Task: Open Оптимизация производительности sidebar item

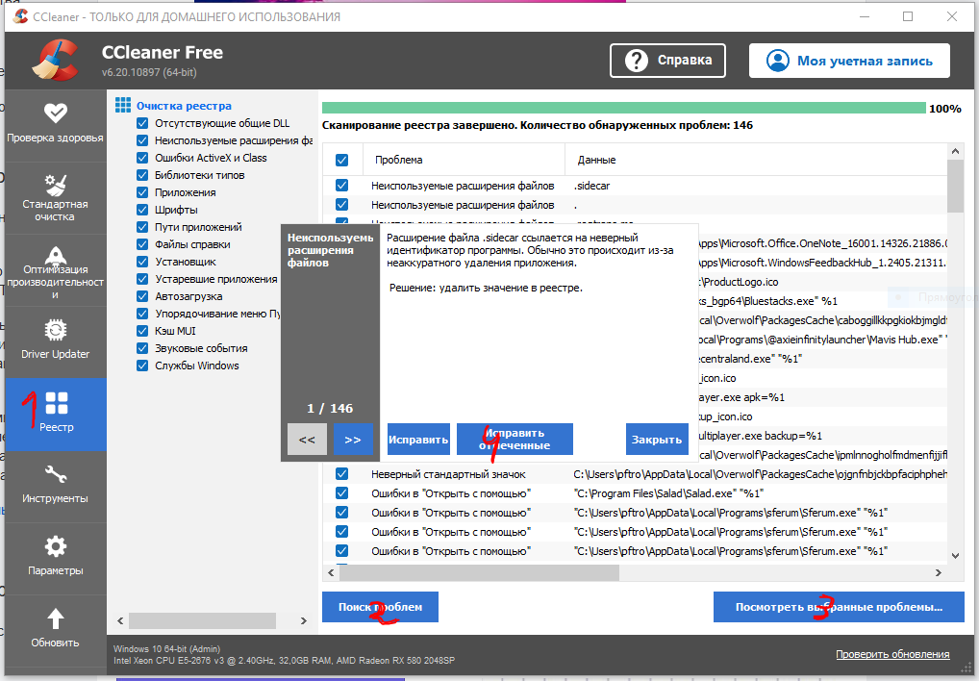Action: tap(56, 270)
